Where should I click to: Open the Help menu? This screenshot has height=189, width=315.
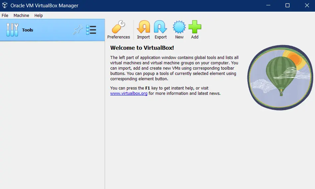click(38, 16)
